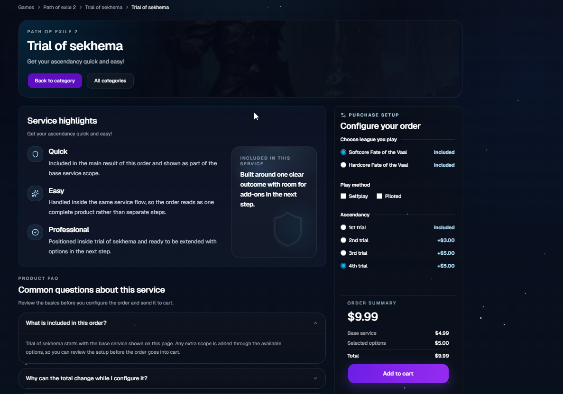Image resolution: width=563 pixels, height=394 pixels.
Task: Click the large shield graphic in service card
Action: click(288, 229)
